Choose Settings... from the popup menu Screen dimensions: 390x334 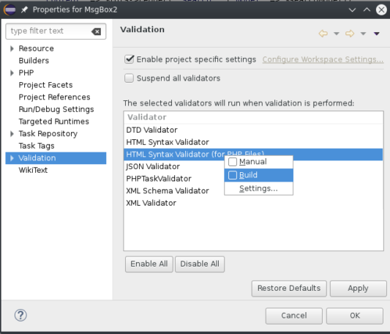[x=258, y=188]
